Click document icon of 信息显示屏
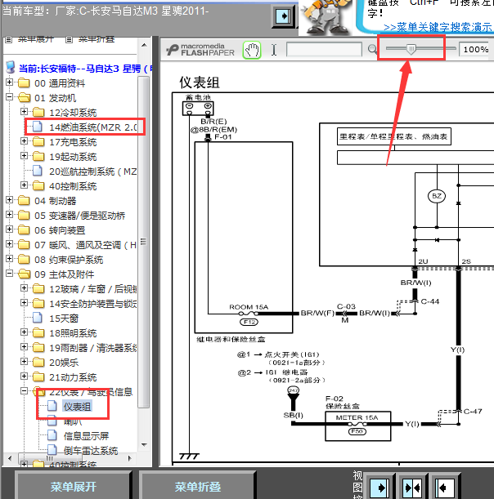This screenshot has height=499, width=494. 52,435
